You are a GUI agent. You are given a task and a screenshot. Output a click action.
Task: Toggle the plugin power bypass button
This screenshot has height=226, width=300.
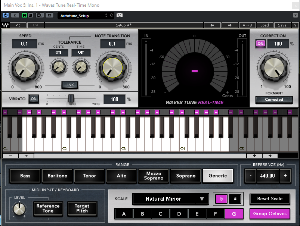pos(6,15)
